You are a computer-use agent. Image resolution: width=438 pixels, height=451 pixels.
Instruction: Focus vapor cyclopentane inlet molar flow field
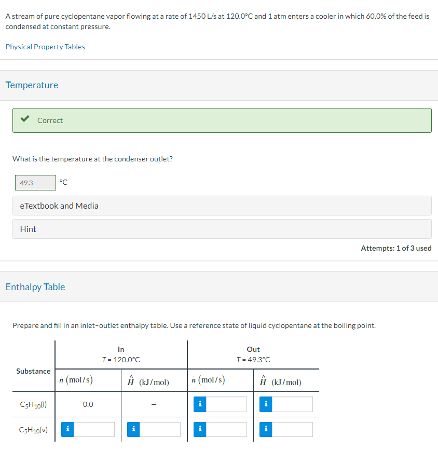(x=94, y=429)
